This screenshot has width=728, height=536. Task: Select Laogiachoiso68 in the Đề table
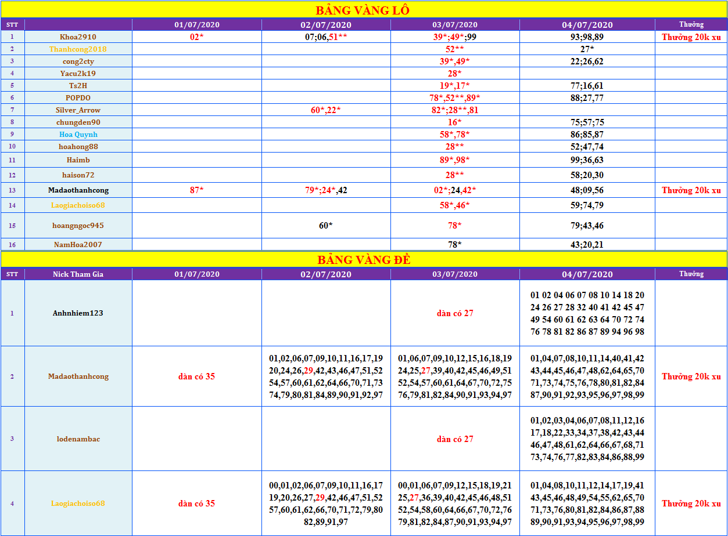coord(78,504)
